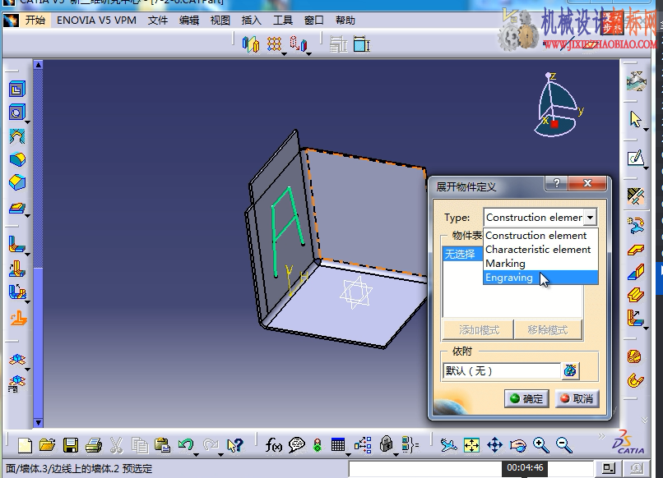Click the Copy icon
663x478 pixels.
pyautogui.click(x=140, y=445)
